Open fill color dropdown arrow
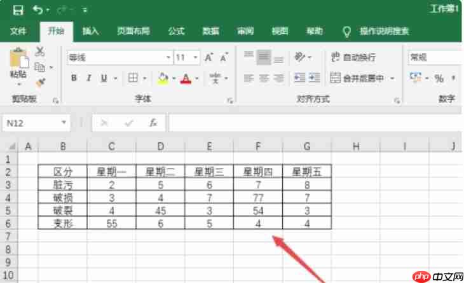 (174, 78)
